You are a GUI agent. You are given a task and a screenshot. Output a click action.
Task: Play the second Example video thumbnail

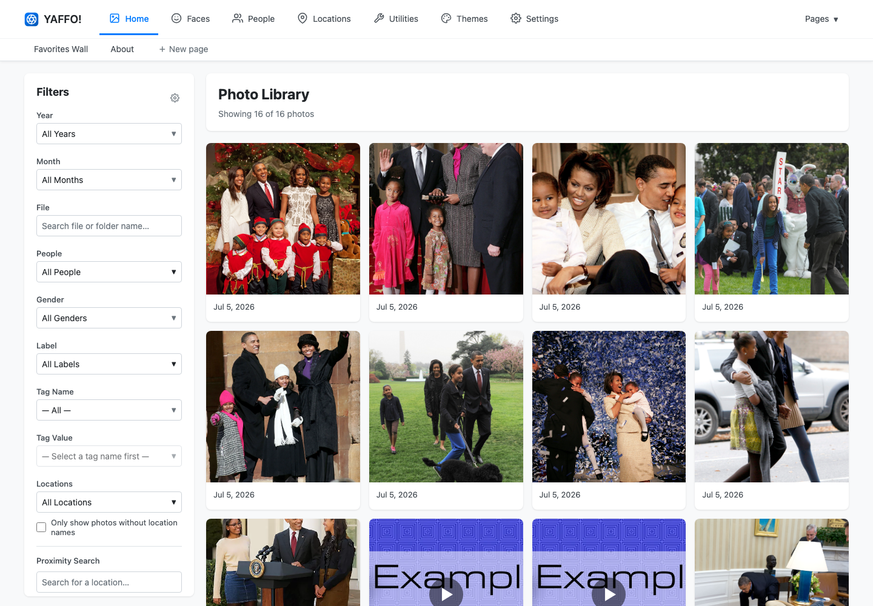[609, 594]
